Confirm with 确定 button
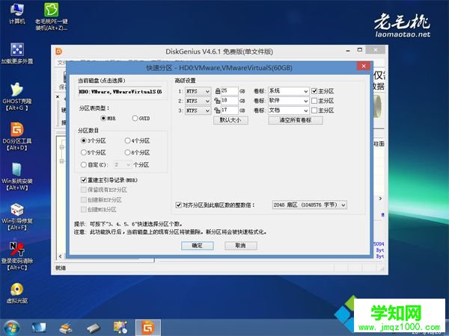Screen dimensions: 449x336 tap(198, 246)
